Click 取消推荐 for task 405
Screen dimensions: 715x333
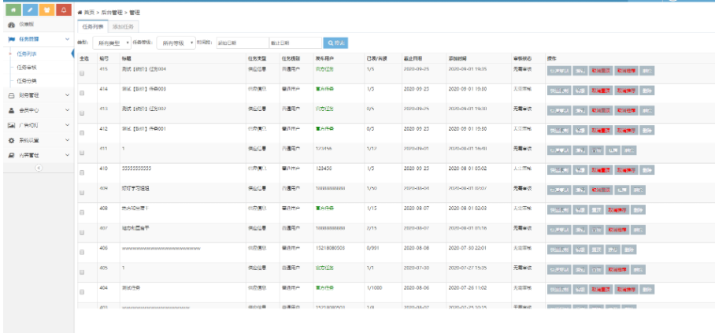coord(617,269)
